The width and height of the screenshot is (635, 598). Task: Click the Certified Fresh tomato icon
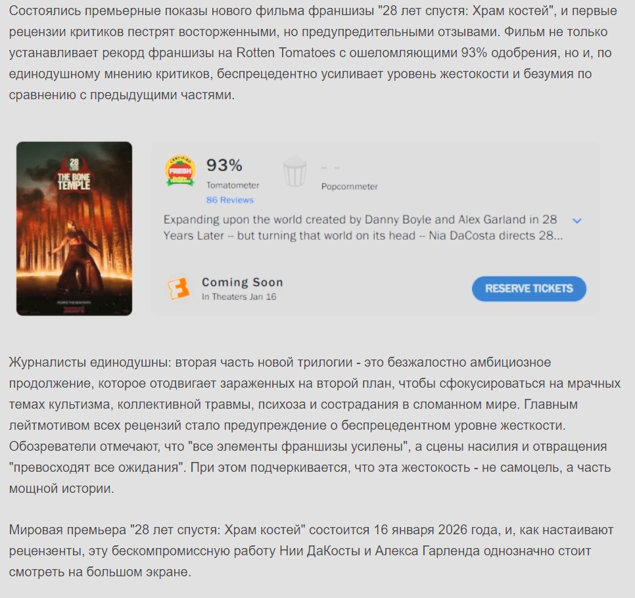180,171
